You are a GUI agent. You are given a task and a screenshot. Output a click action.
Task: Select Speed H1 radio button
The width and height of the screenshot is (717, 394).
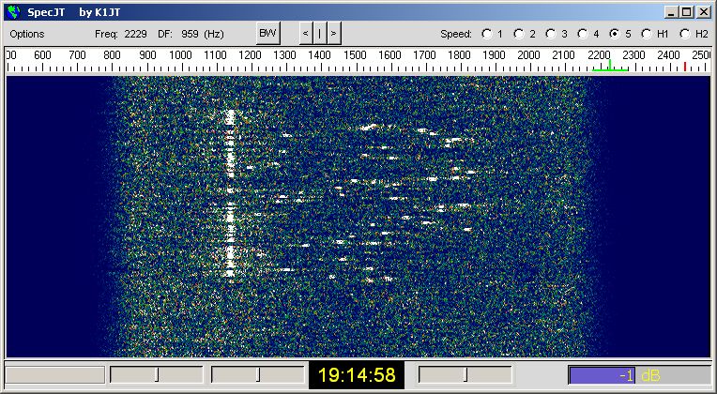pyautogui.click(x=647, y=34)
